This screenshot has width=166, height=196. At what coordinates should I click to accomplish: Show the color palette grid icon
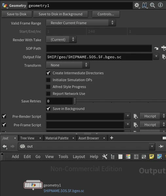pyautogui.click(x=128, y=157)
